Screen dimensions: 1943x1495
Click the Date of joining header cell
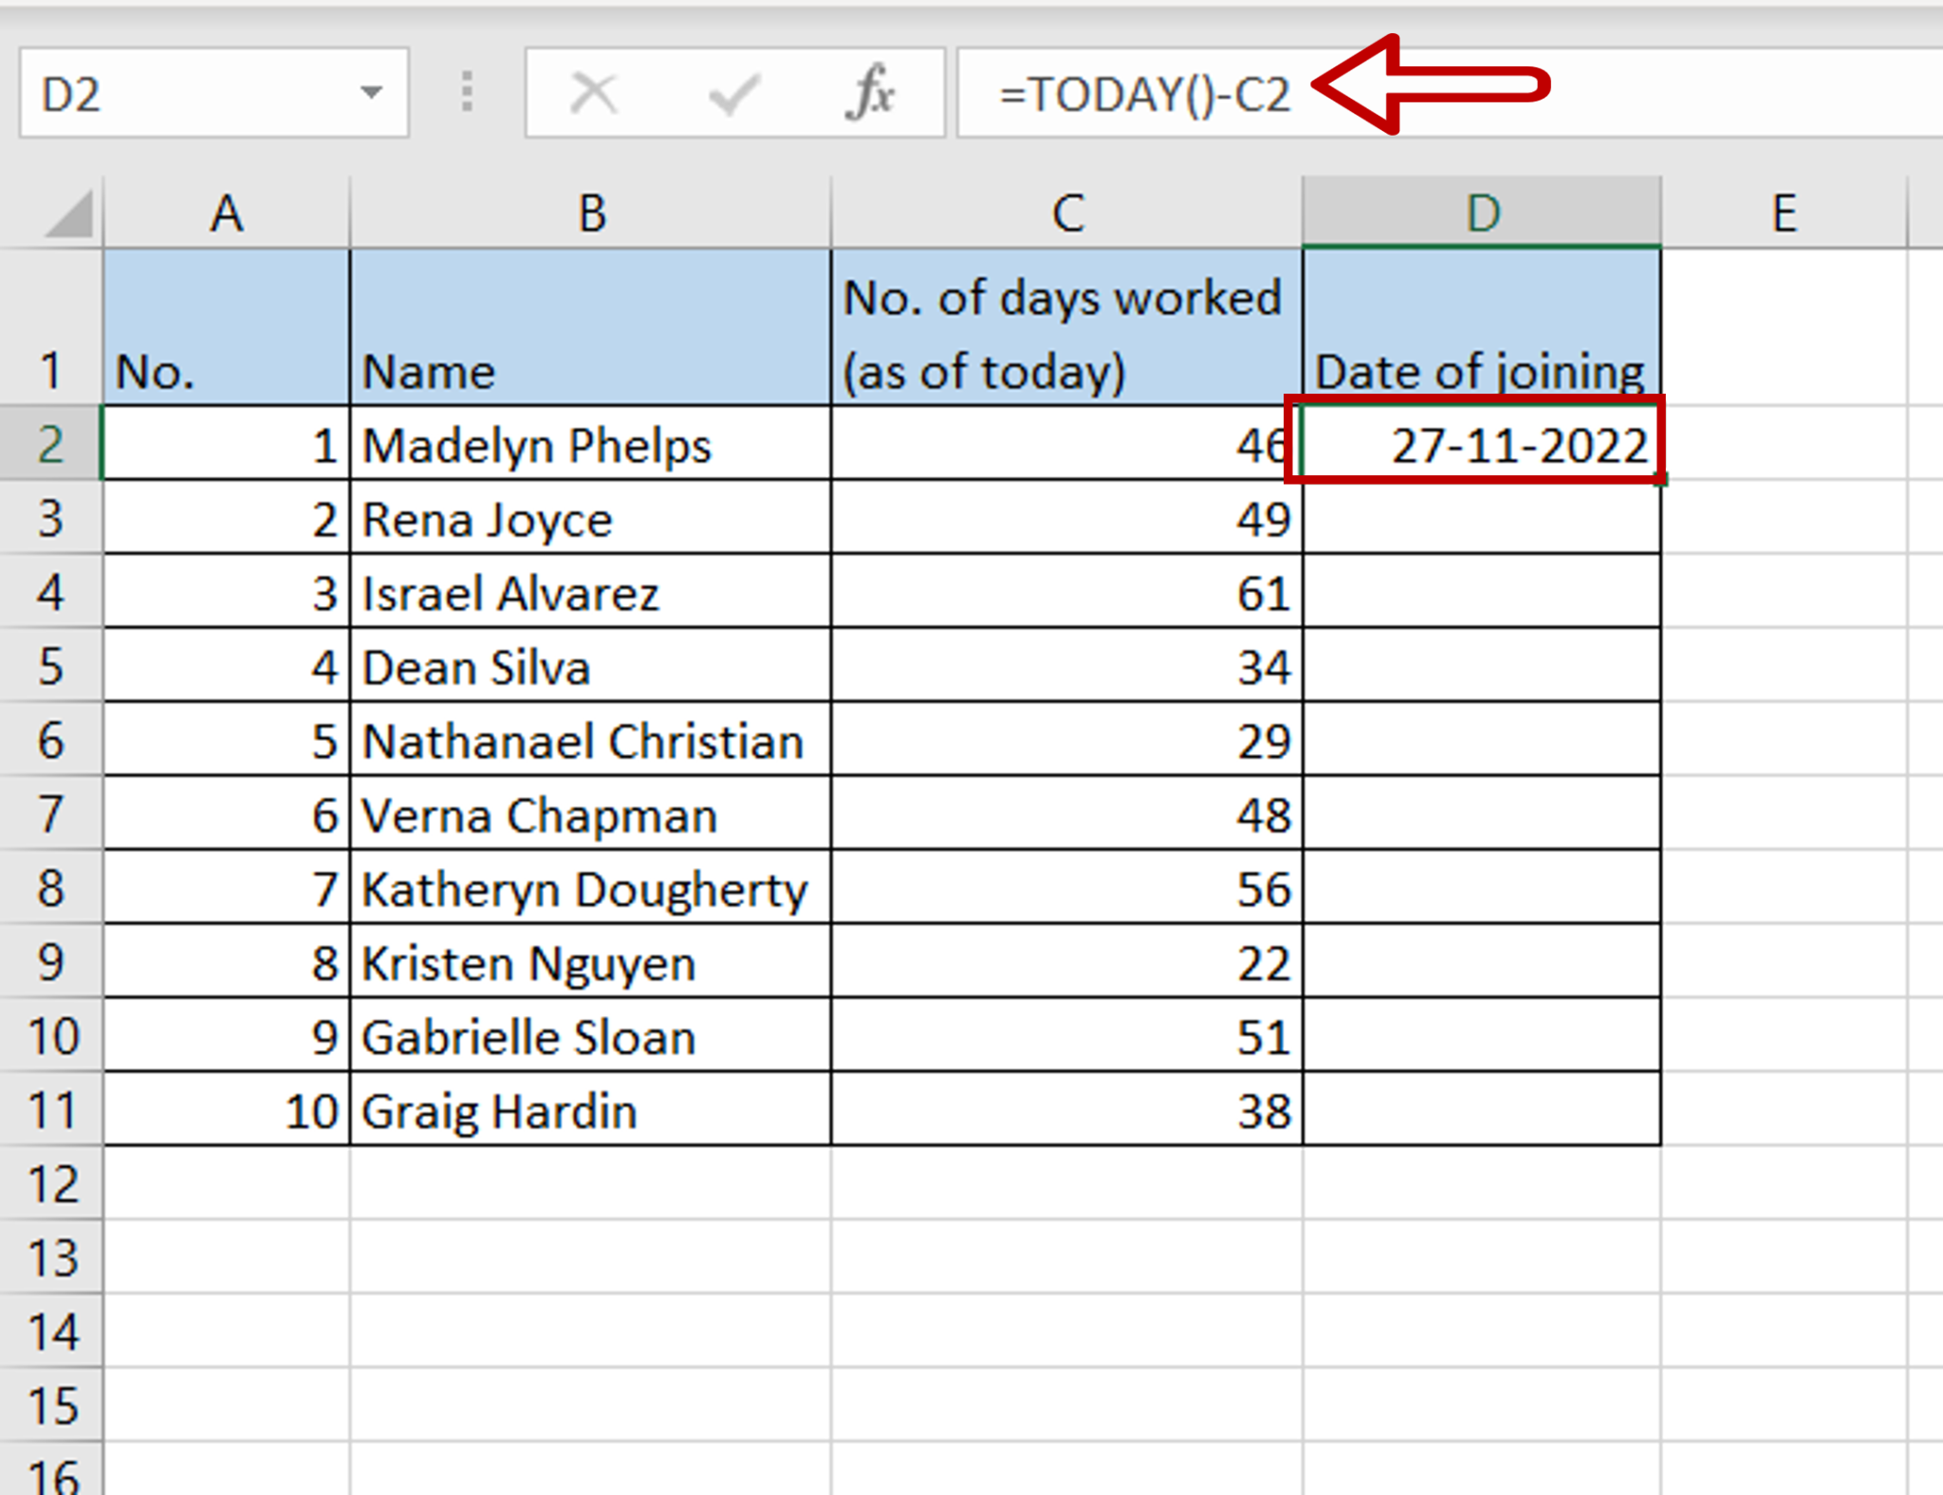tap(1480, 370)
